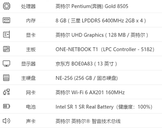Click Wi-Fi 6 AX201 network card text

pos(90,92)
